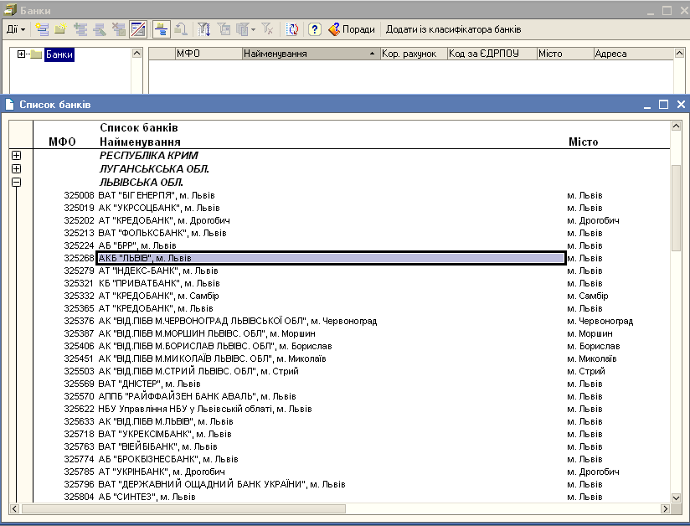The width and height of the screenshot is (690, 526).
Task: Click the Mark for deletion icon
Action: (118, 29)
